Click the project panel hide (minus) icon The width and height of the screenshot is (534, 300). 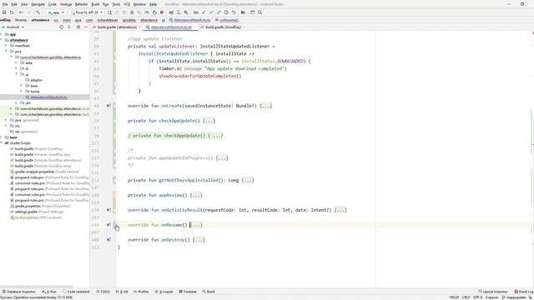point(85,27)
